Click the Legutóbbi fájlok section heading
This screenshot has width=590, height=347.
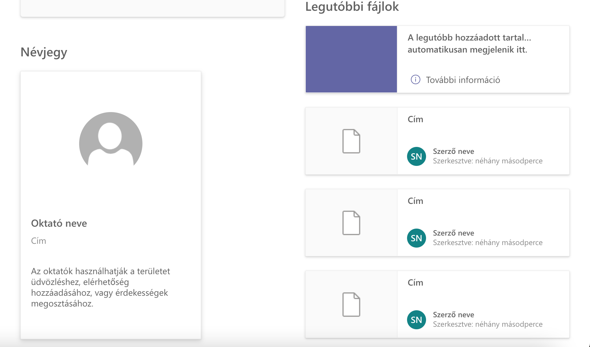point(352,7)
